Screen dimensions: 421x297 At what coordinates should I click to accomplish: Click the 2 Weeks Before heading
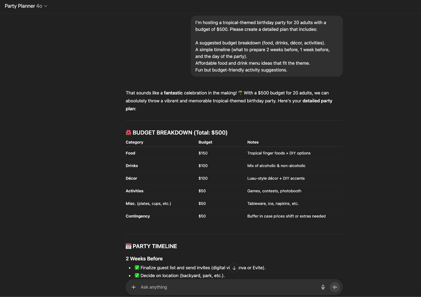(144, 259)
